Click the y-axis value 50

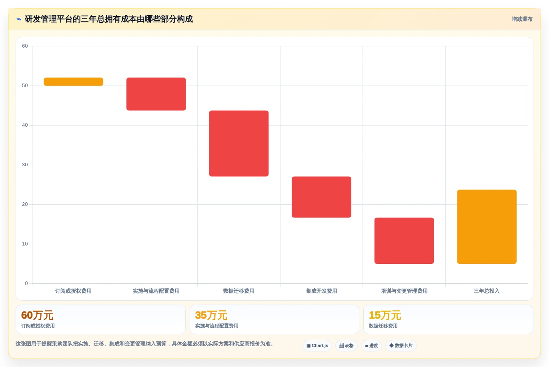click(x=25, y=86)
